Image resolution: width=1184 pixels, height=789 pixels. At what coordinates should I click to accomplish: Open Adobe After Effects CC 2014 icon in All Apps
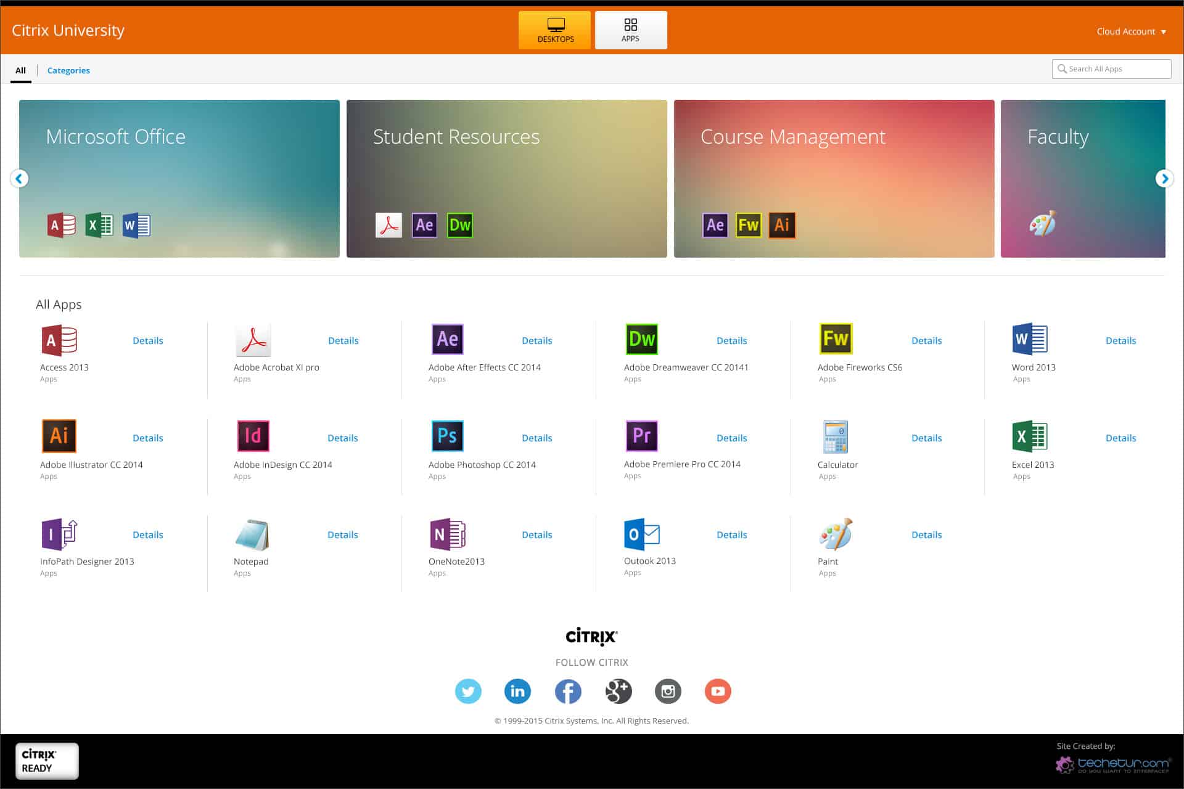[x=447, y=339]
